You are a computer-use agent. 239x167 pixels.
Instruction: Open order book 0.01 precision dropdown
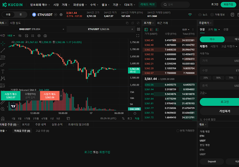tap(186, 29)
